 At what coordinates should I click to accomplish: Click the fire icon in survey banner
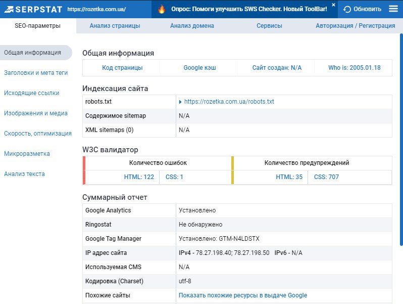coord(162,9)
